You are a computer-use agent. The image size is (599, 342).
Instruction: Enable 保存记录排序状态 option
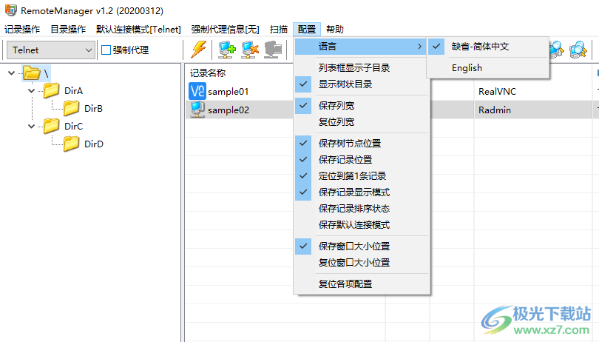(x=362, y=209)
